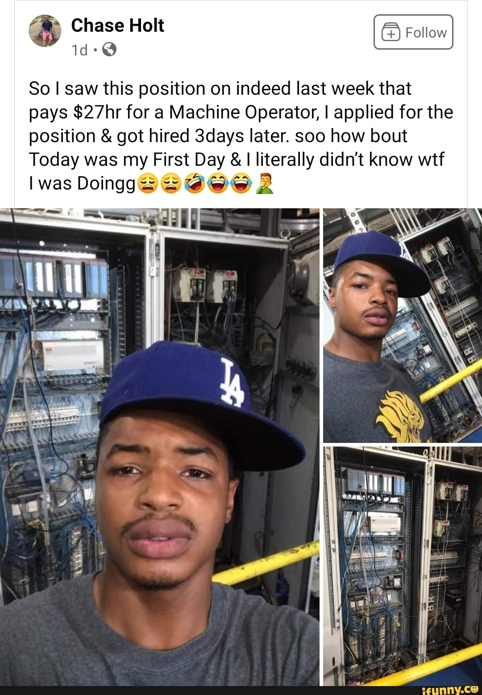Tap the iFunny.co watermark logo

pos(449,690)
